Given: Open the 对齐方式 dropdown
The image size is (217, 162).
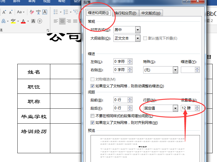Looking at the screenshot, I should point(138,30).
